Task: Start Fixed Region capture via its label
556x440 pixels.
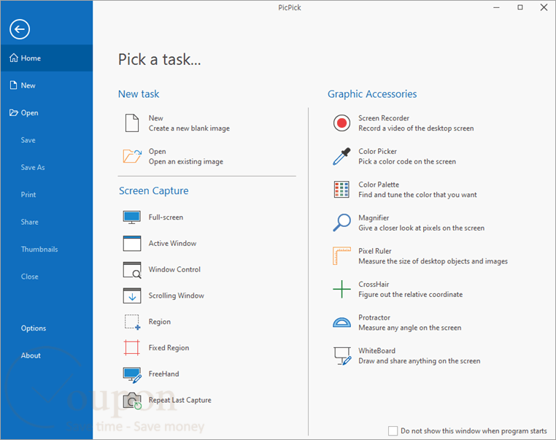Action: tap(169, 348)
